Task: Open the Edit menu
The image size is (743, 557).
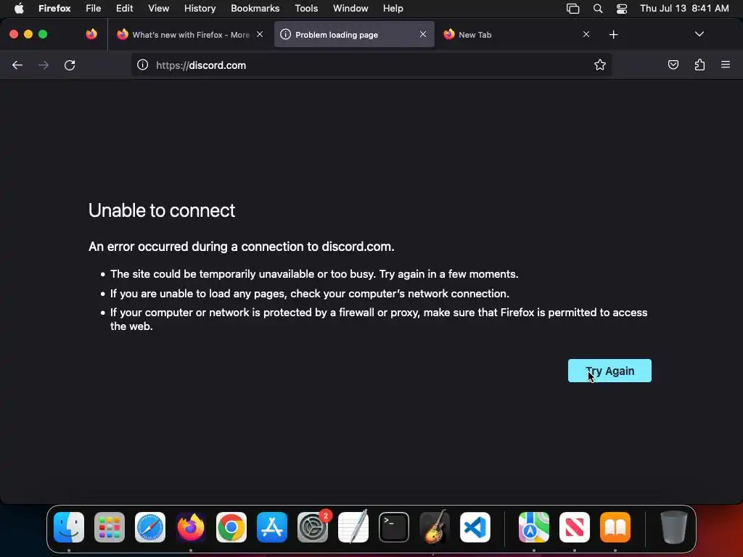Action: tap(125, 9)
